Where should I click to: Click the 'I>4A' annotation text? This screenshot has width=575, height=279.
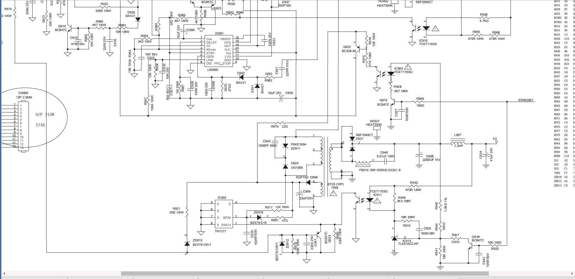tap(41, 125)
